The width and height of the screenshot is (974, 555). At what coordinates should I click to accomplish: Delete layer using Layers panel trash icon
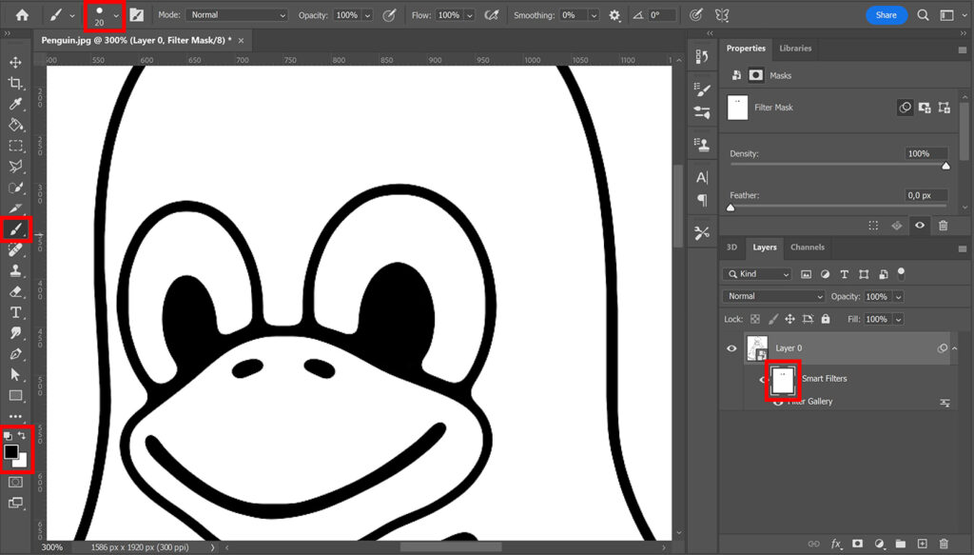(944, 544)
